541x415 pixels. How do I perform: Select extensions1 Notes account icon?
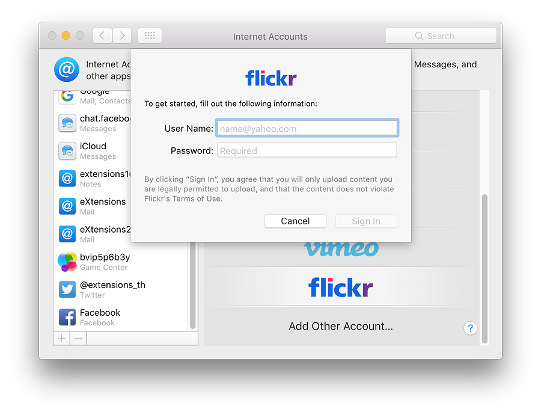pos(67,179)
